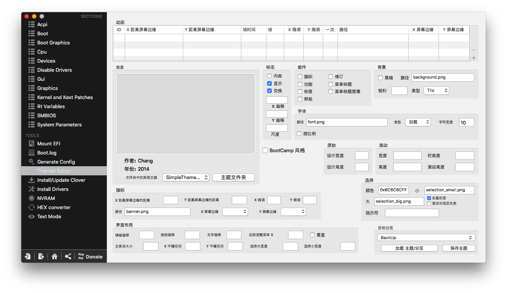This screenshot has width=507, height=293.
Task: Click the 路径 column header in animation table
Action: [373, 30]
